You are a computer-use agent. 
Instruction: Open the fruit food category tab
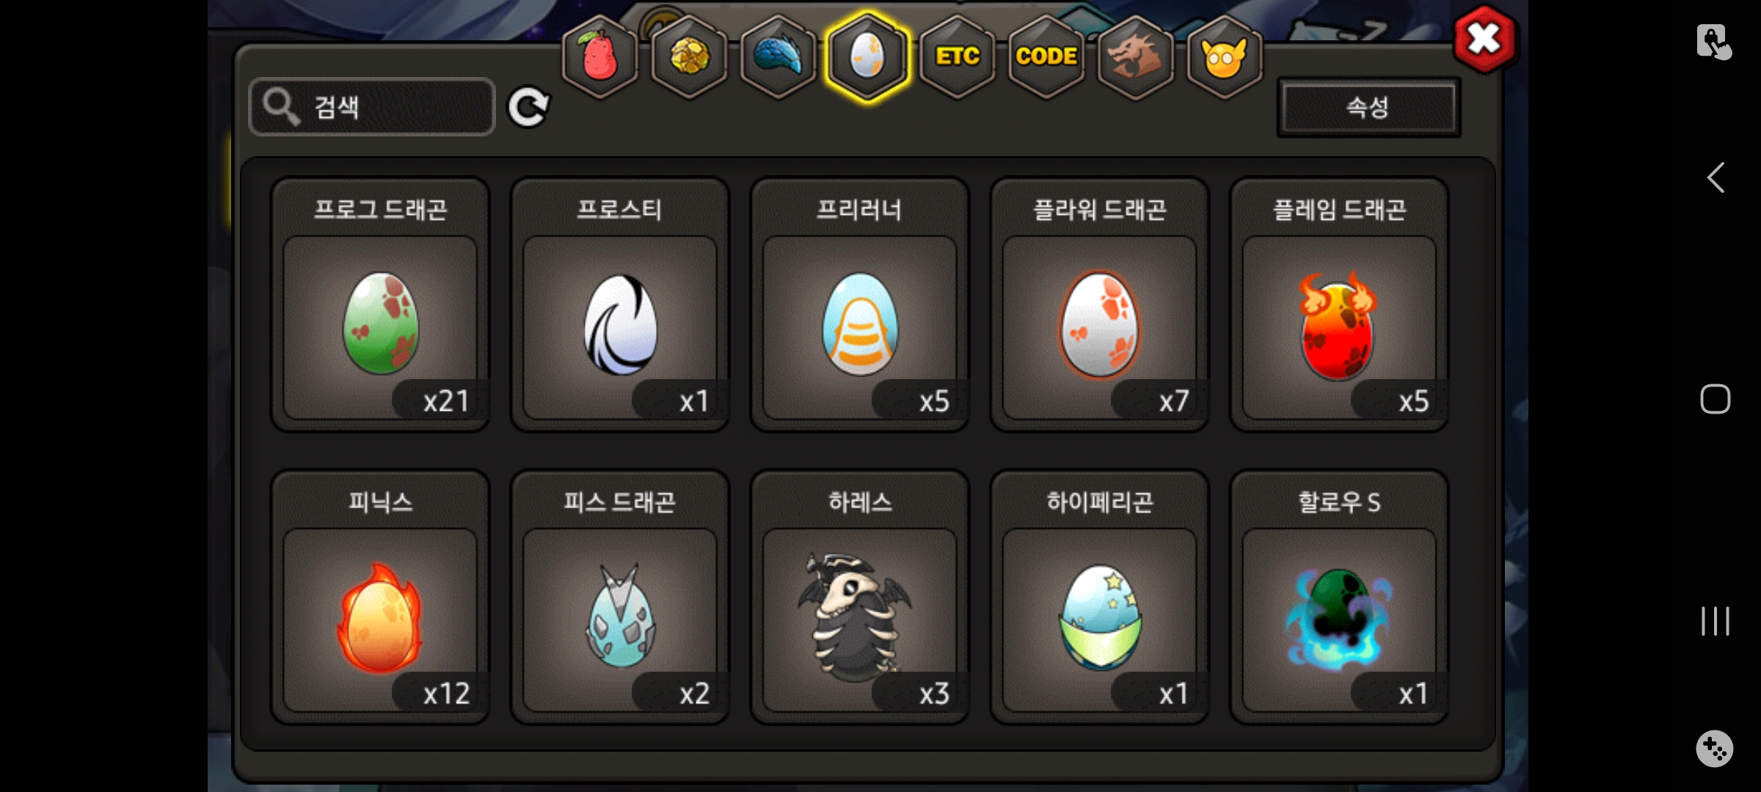(600, 56)
